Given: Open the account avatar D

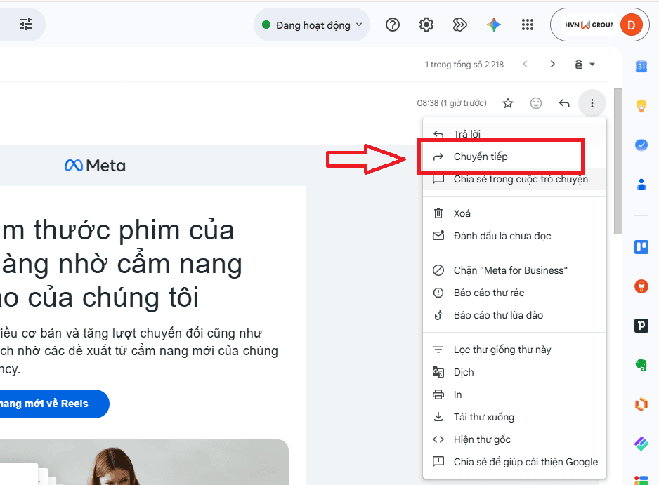Looking at the screenshot, I should (x=632, y=25).
